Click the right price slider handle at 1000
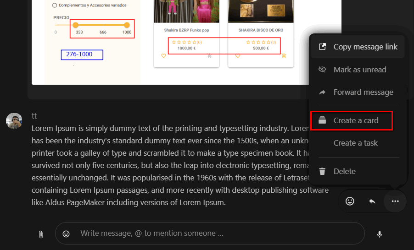The image size is (414, 250). click(127, 25)
